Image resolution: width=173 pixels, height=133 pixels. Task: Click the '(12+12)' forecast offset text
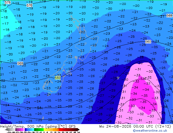(x=163, y=126)
